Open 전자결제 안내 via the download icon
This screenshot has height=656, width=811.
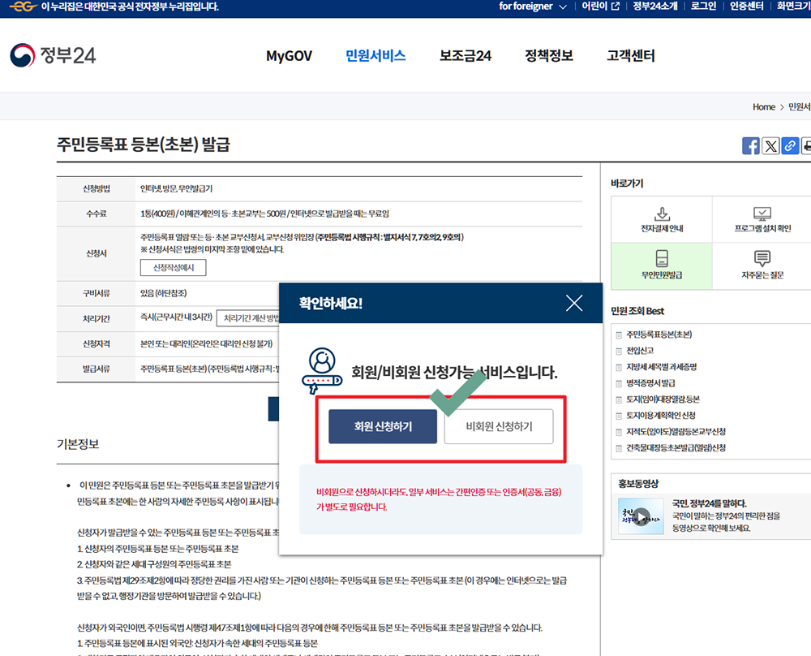pyautogui.click(x=662, y=214)
